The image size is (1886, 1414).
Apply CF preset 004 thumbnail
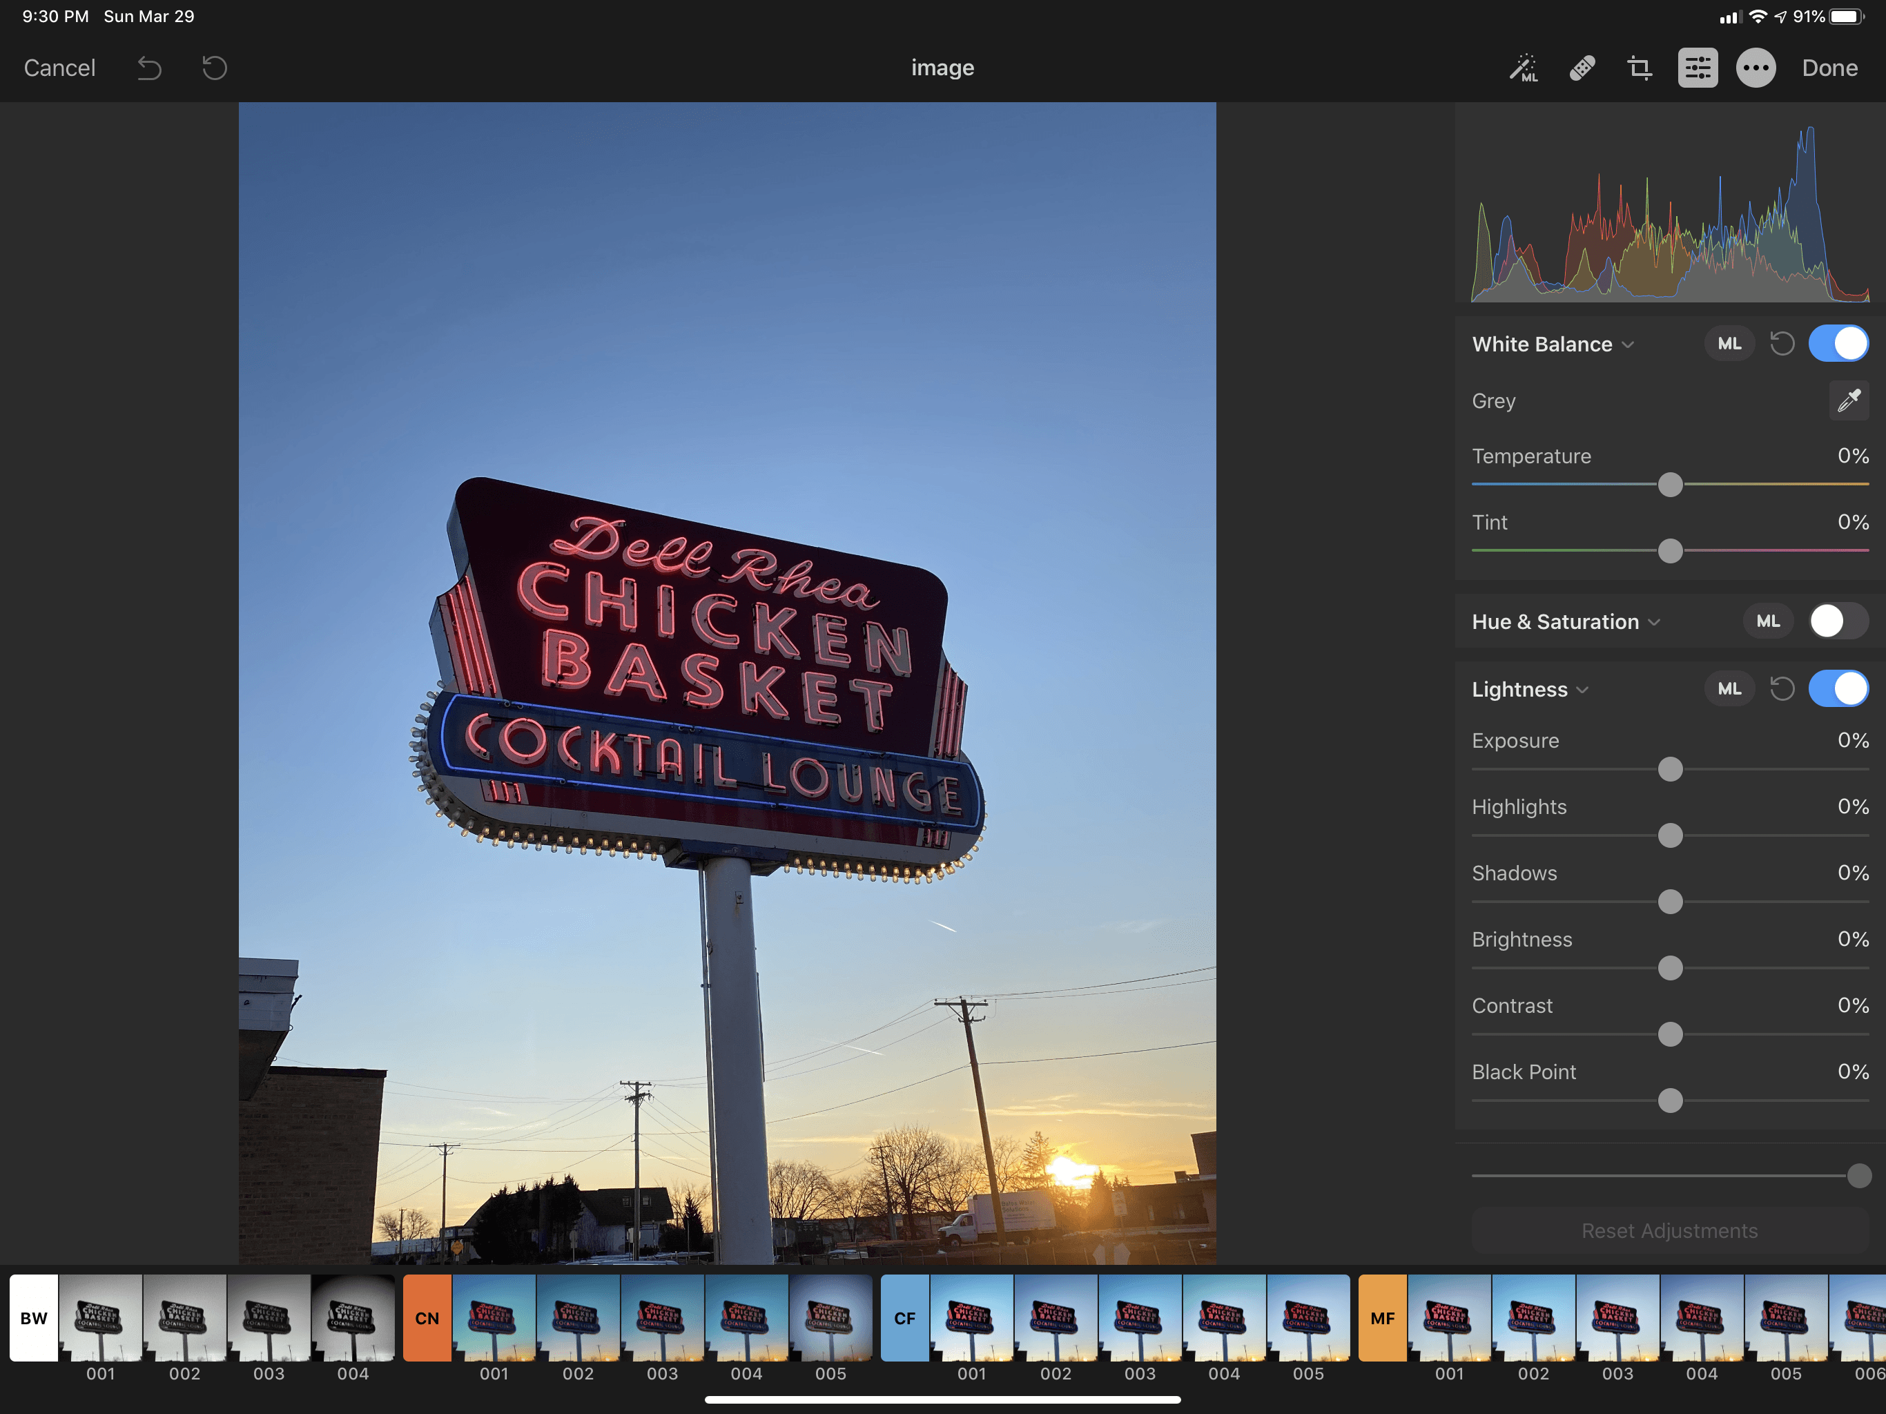point(1225,1319)
